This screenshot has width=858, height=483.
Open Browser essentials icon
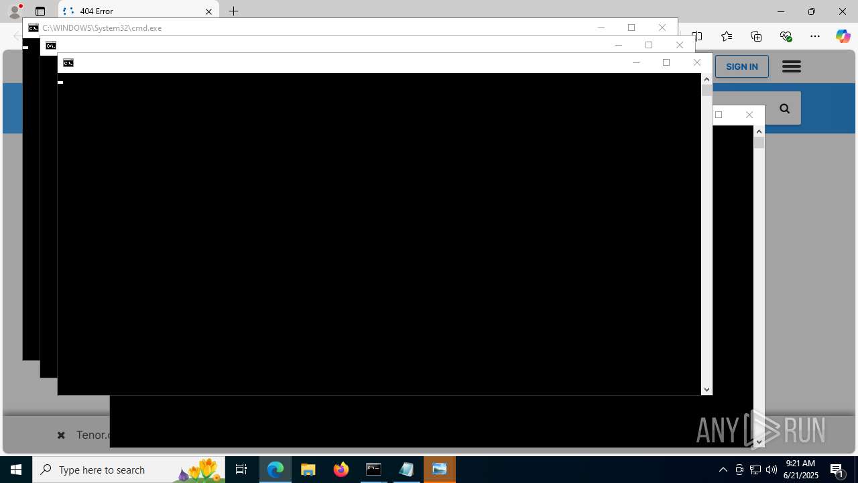coord(786,36)
